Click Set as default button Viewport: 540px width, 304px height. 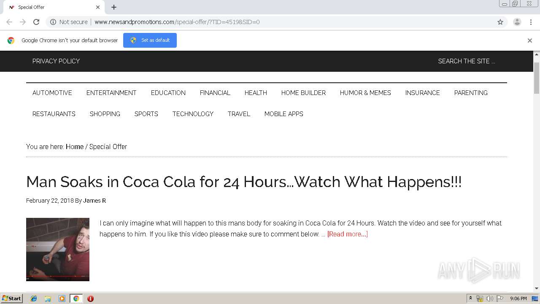tap(150, 40)
